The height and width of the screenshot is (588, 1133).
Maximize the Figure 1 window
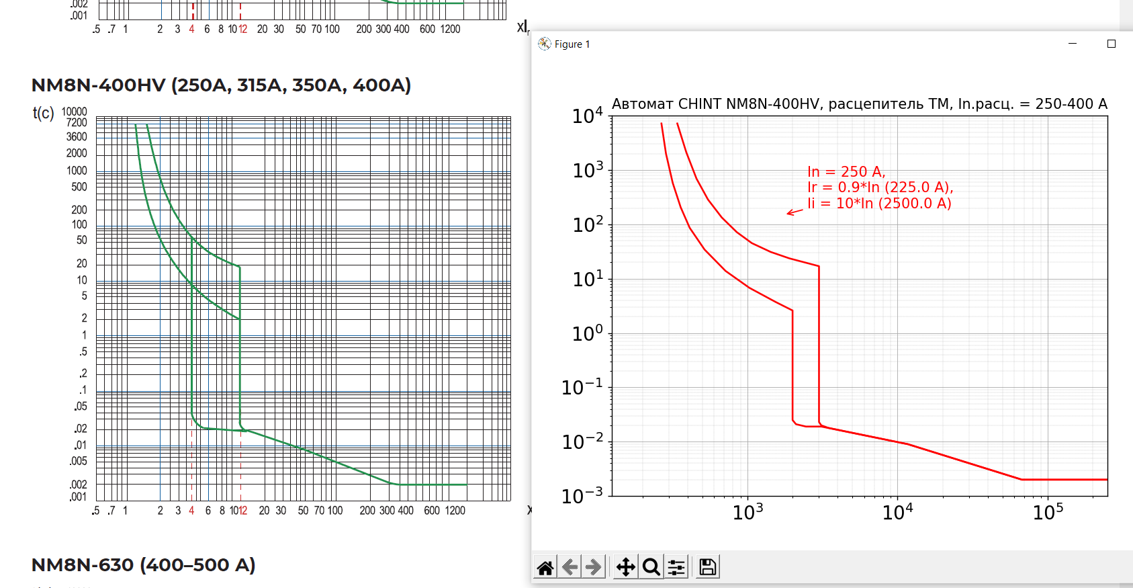coord(1112,44)
